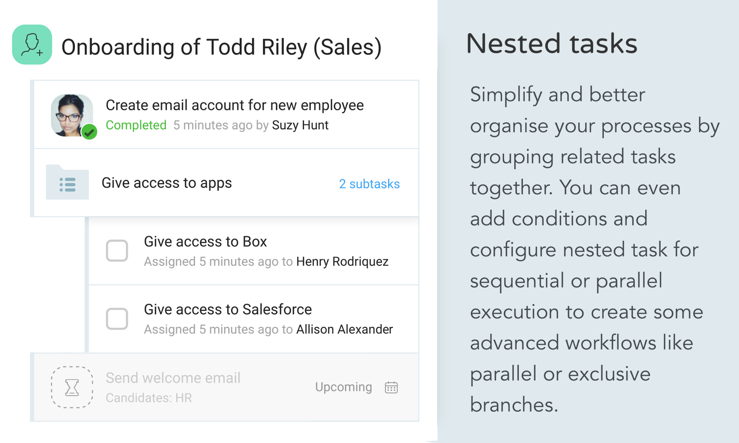Click the green completed checkmark badge
This screenshot has height=443, width=739.
pos(89,132)
